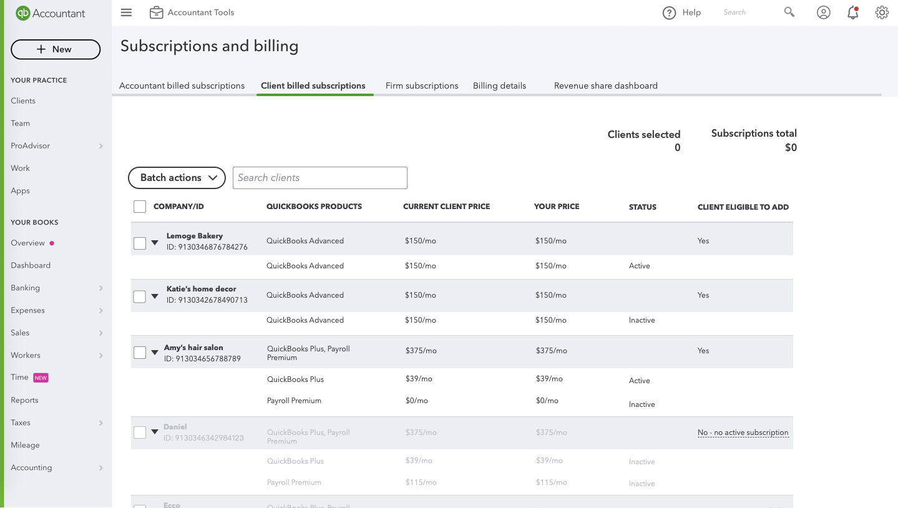Open Work in the sidebar
The height and width of the screenshot is (508, 898).
pos(20,168)
